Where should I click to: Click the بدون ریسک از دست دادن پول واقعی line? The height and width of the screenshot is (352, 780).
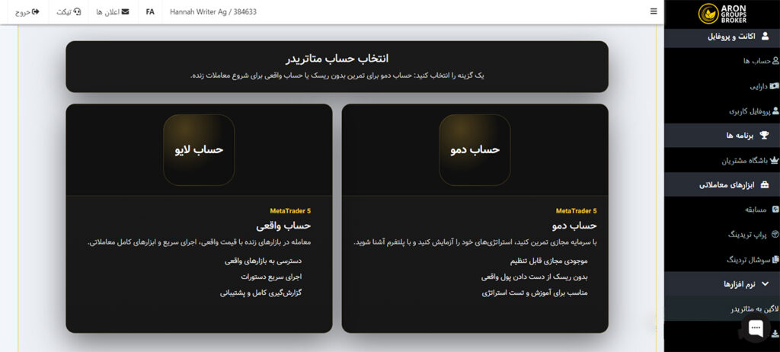point(534,277)
